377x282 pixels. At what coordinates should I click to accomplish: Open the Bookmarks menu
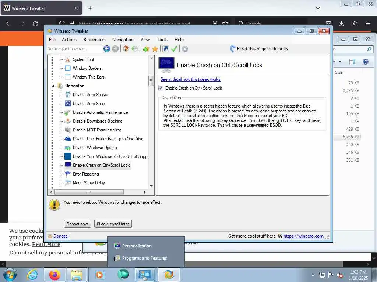coord(94,40)
